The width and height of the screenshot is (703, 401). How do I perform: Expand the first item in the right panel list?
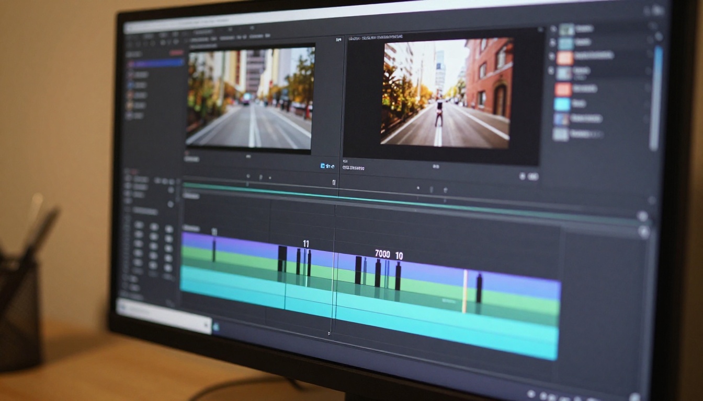[552, 29]
